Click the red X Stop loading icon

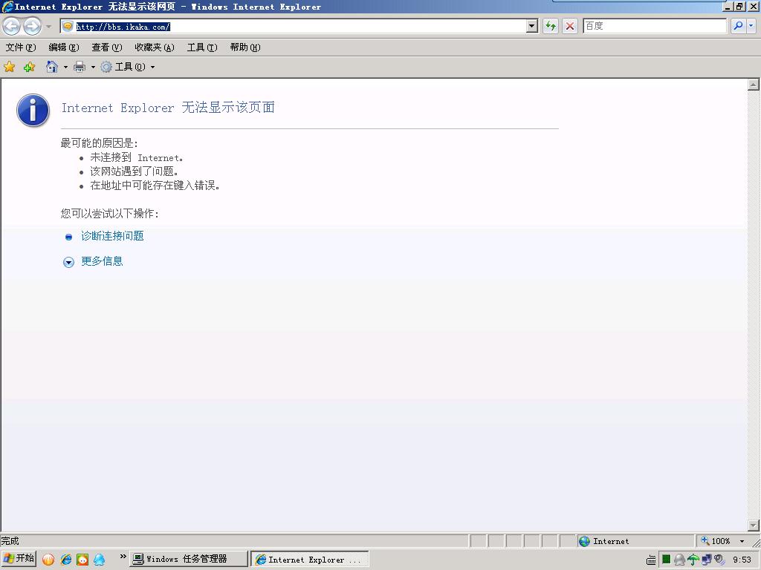570,26
